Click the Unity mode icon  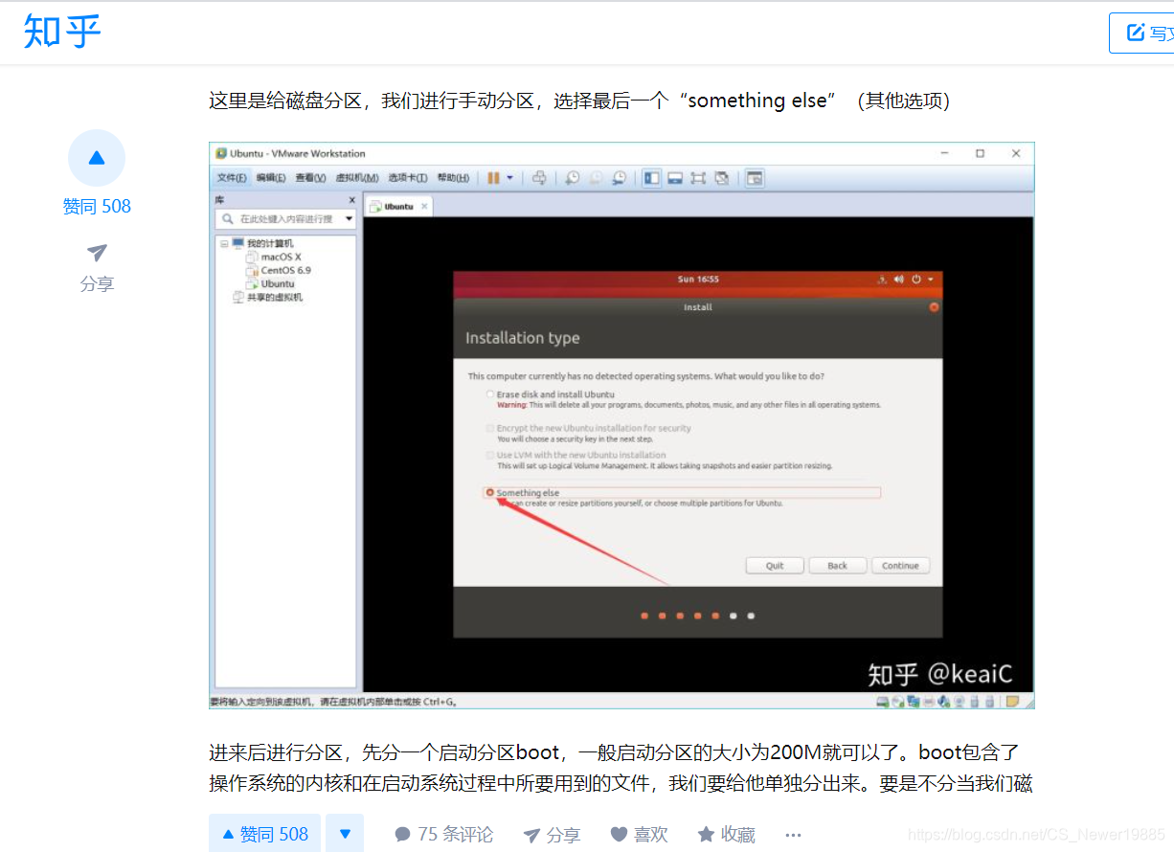(722, 178)
